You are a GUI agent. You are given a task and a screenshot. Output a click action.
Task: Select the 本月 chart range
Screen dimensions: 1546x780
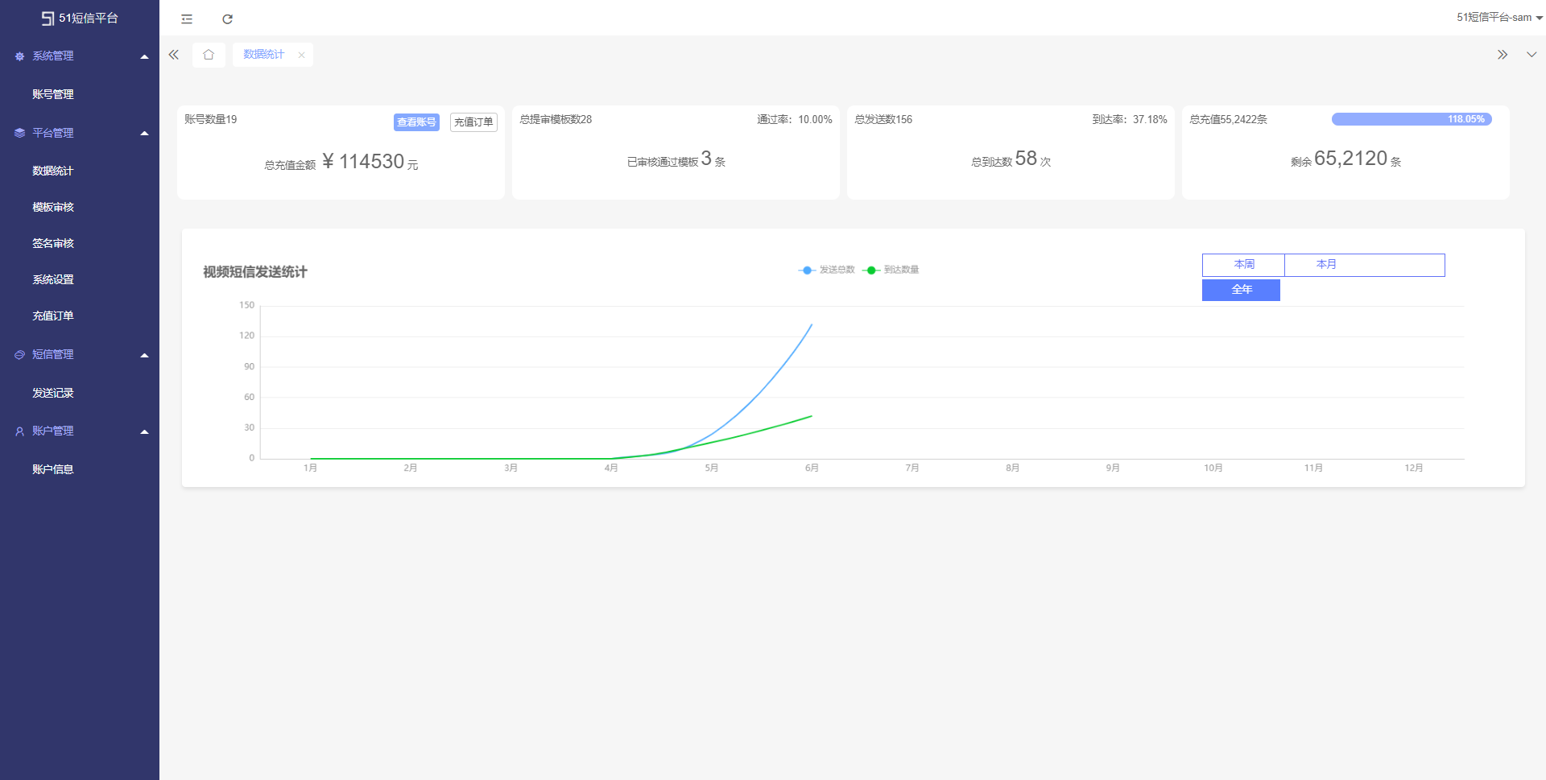click(1326, 265)
